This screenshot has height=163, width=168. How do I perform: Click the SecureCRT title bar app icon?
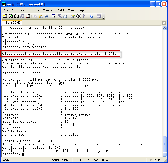[4, 4]
